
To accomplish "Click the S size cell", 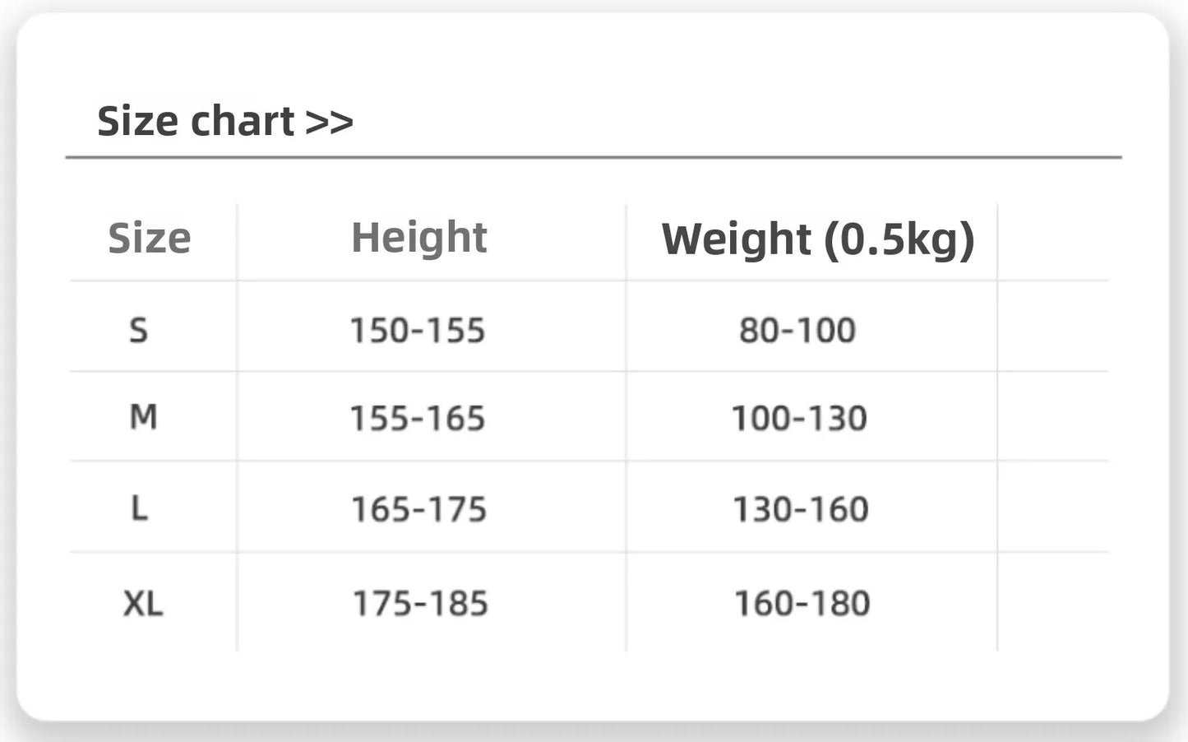I will click(x=139, y=330).
